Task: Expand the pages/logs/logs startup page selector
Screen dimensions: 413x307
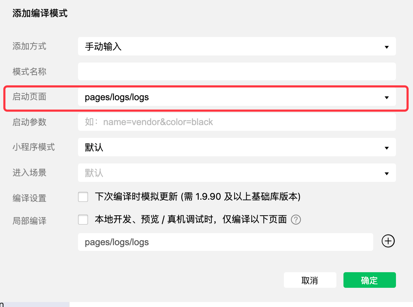Action: point(237,97)
